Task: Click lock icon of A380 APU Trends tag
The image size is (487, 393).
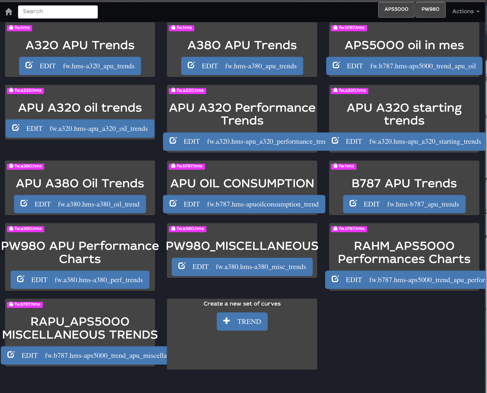Action: [x=173, y=28]
